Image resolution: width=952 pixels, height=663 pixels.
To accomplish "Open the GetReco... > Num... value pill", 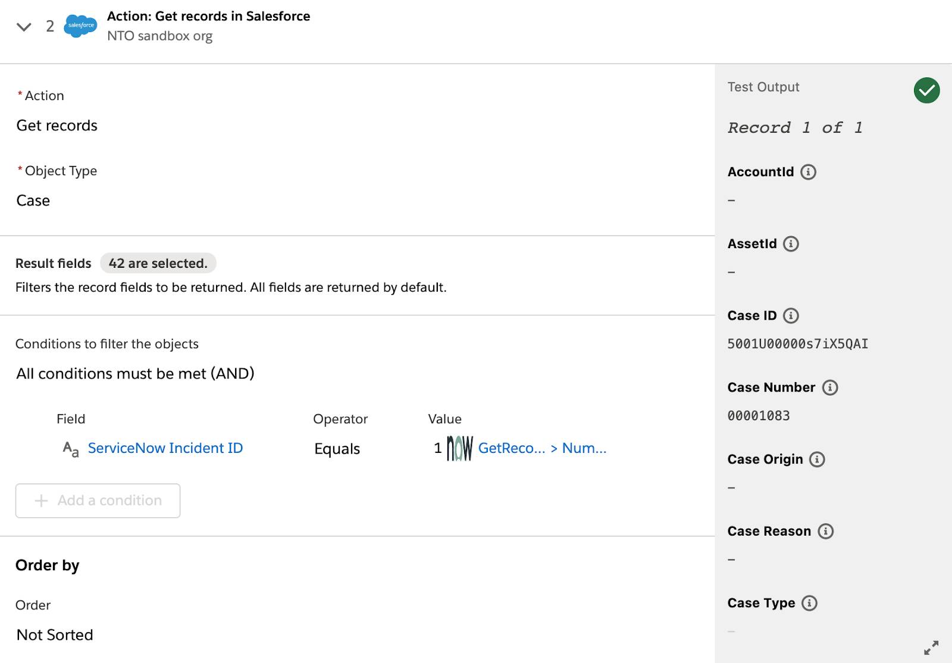I will point(542,448).
